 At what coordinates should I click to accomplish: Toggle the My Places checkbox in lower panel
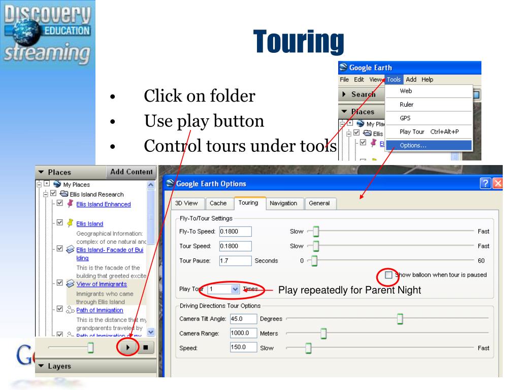click(x=47, y=183)
